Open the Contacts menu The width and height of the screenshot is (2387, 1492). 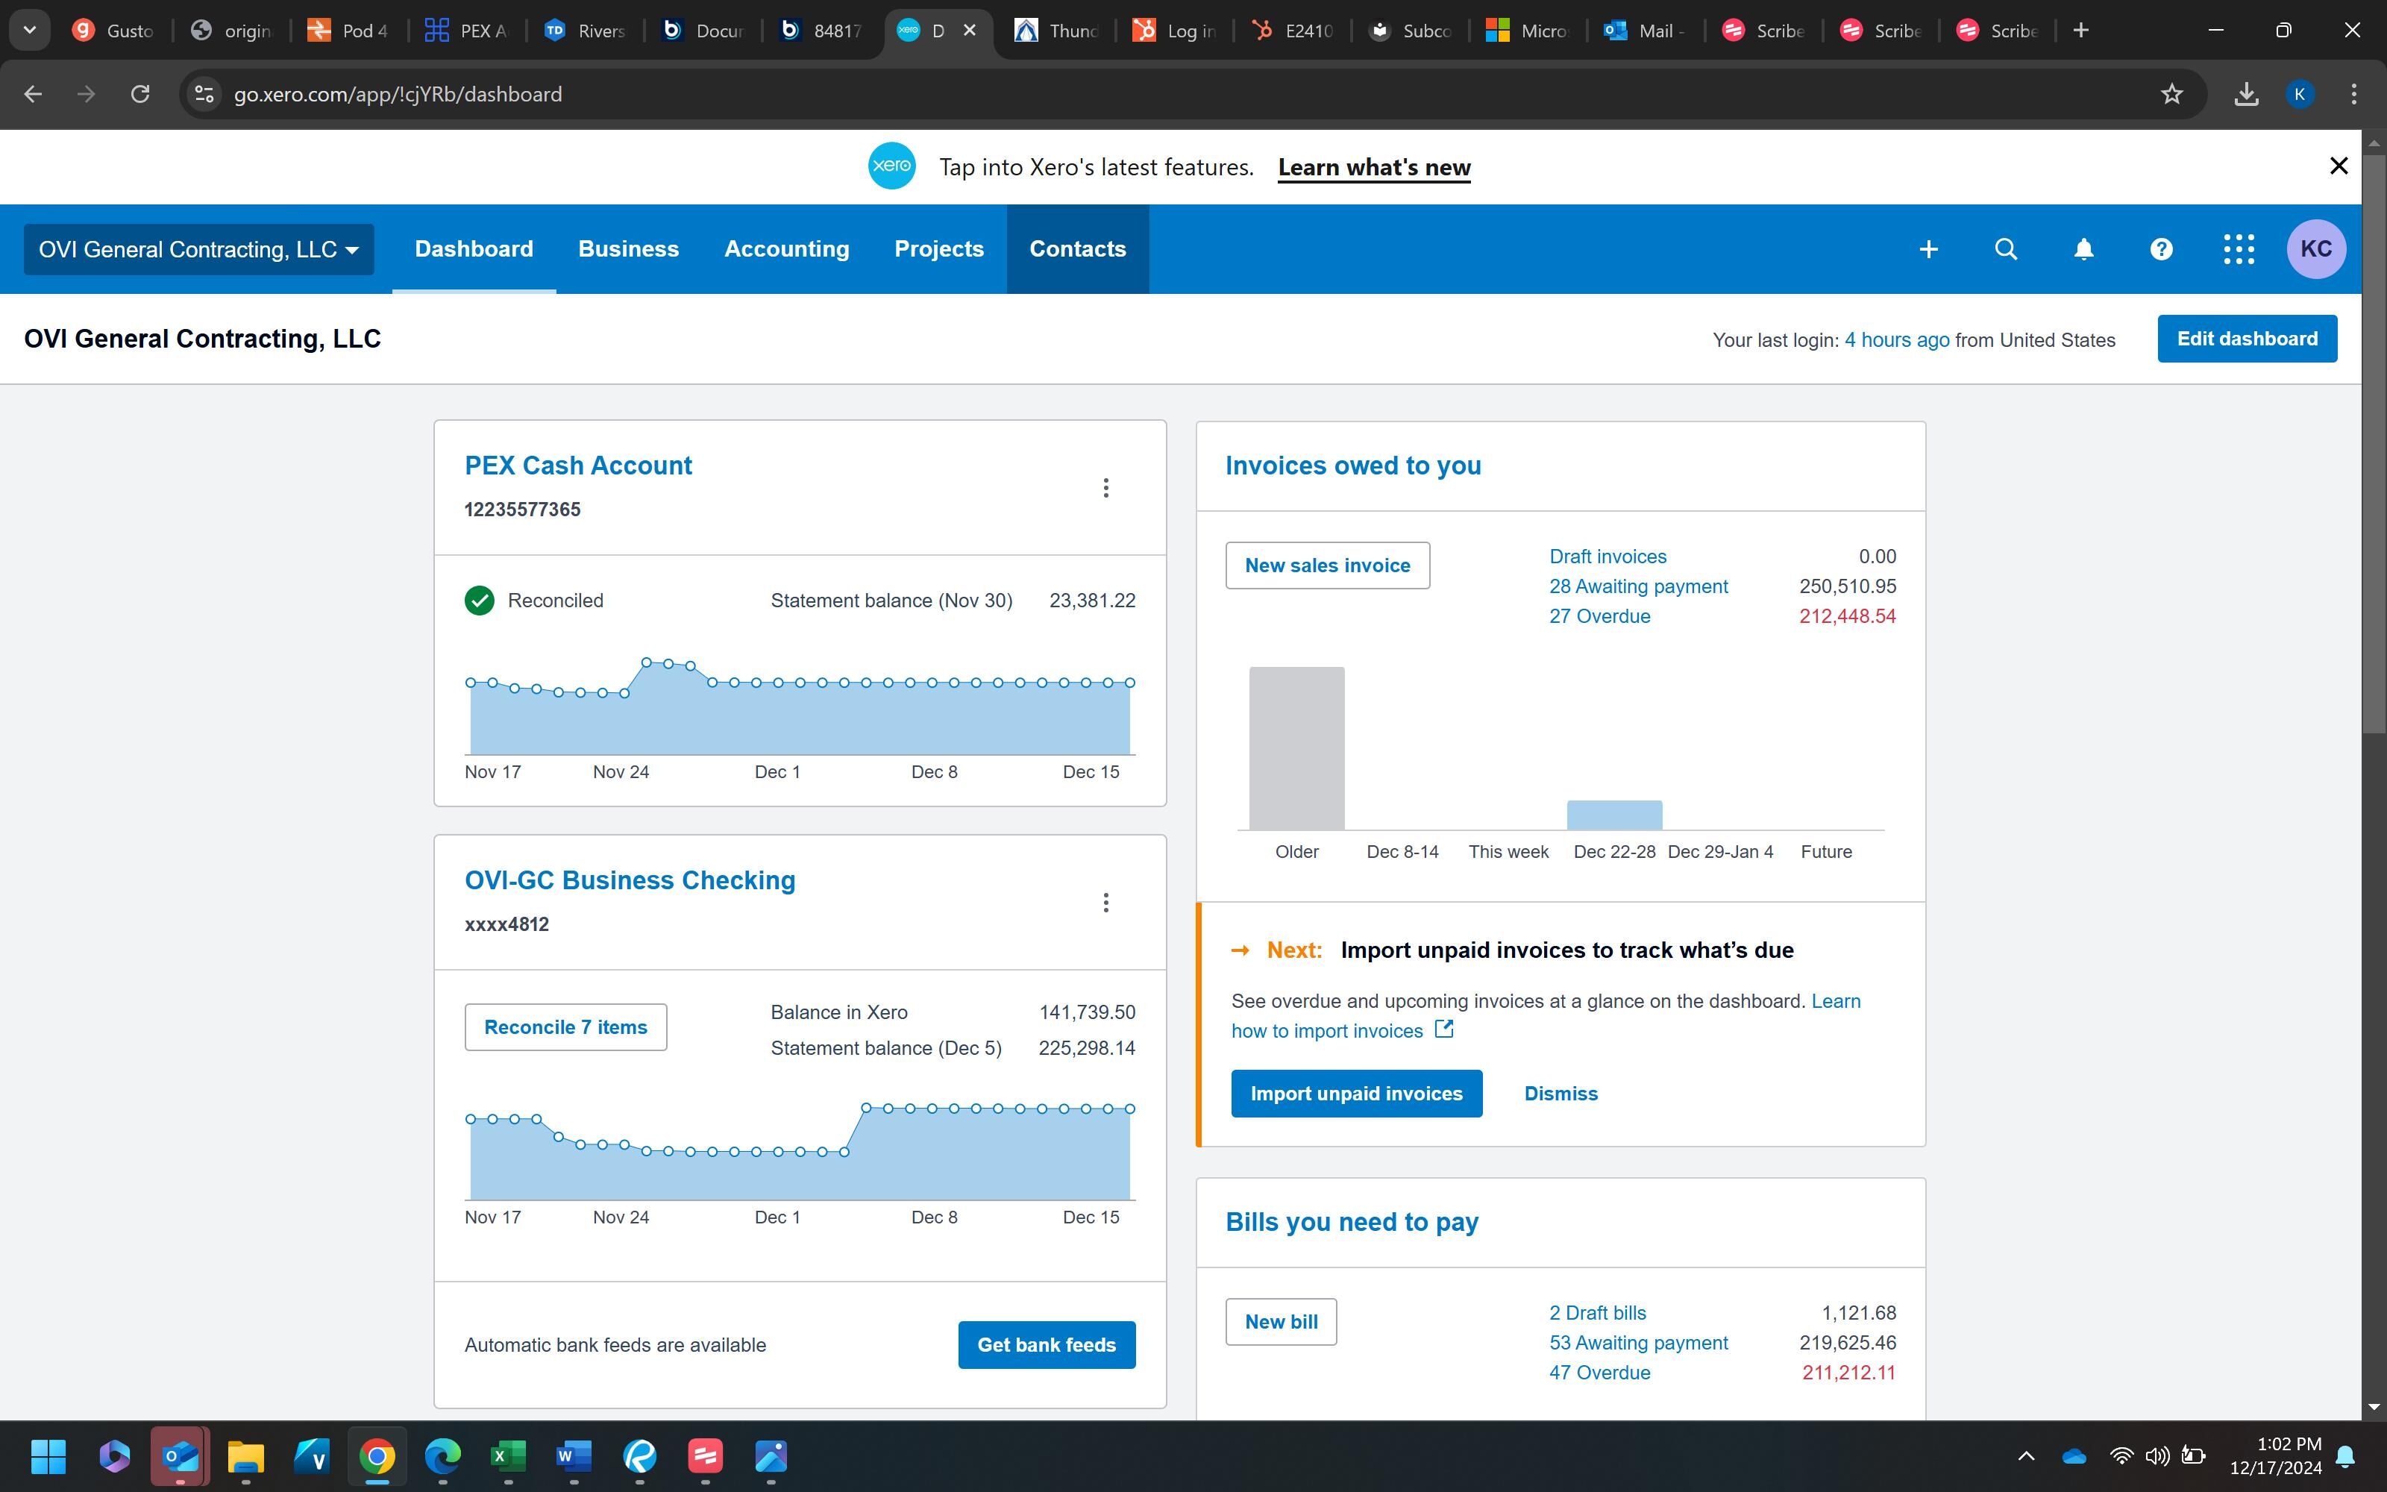[1077, 250]
